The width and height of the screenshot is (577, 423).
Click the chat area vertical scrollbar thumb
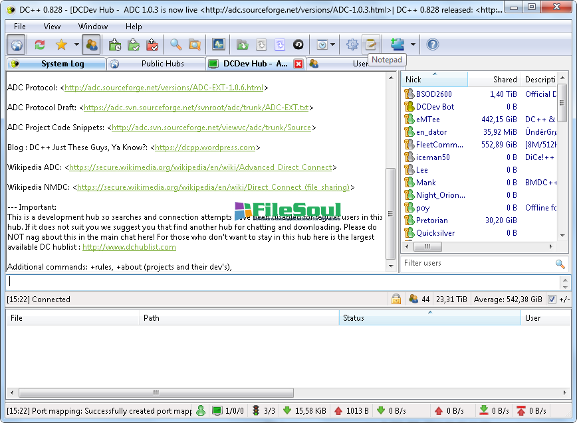[x=390, y=214]
